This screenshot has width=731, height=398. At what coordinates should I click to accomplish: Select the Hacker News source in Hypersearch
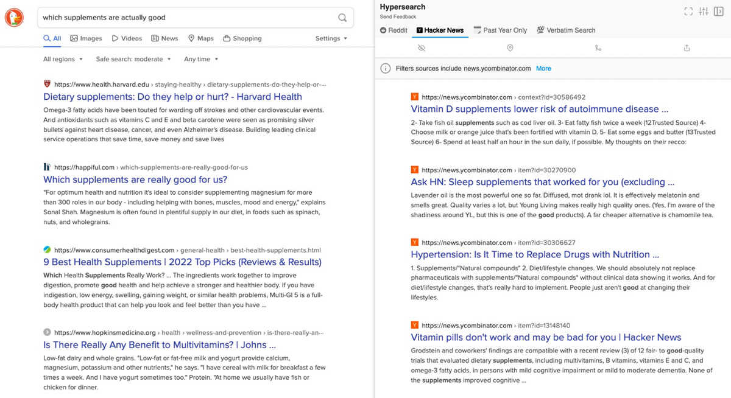coord(440,30)
